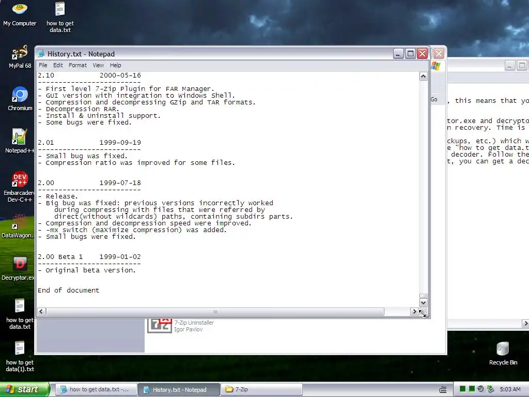Click the right scroll arrow in background window
Screen dimensions: 529x397
tap(525, 324)
